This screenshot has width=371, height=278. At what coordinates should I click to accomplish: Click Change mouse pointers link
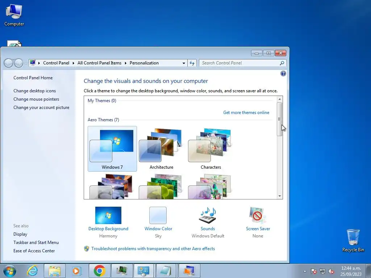coord(36,99)
